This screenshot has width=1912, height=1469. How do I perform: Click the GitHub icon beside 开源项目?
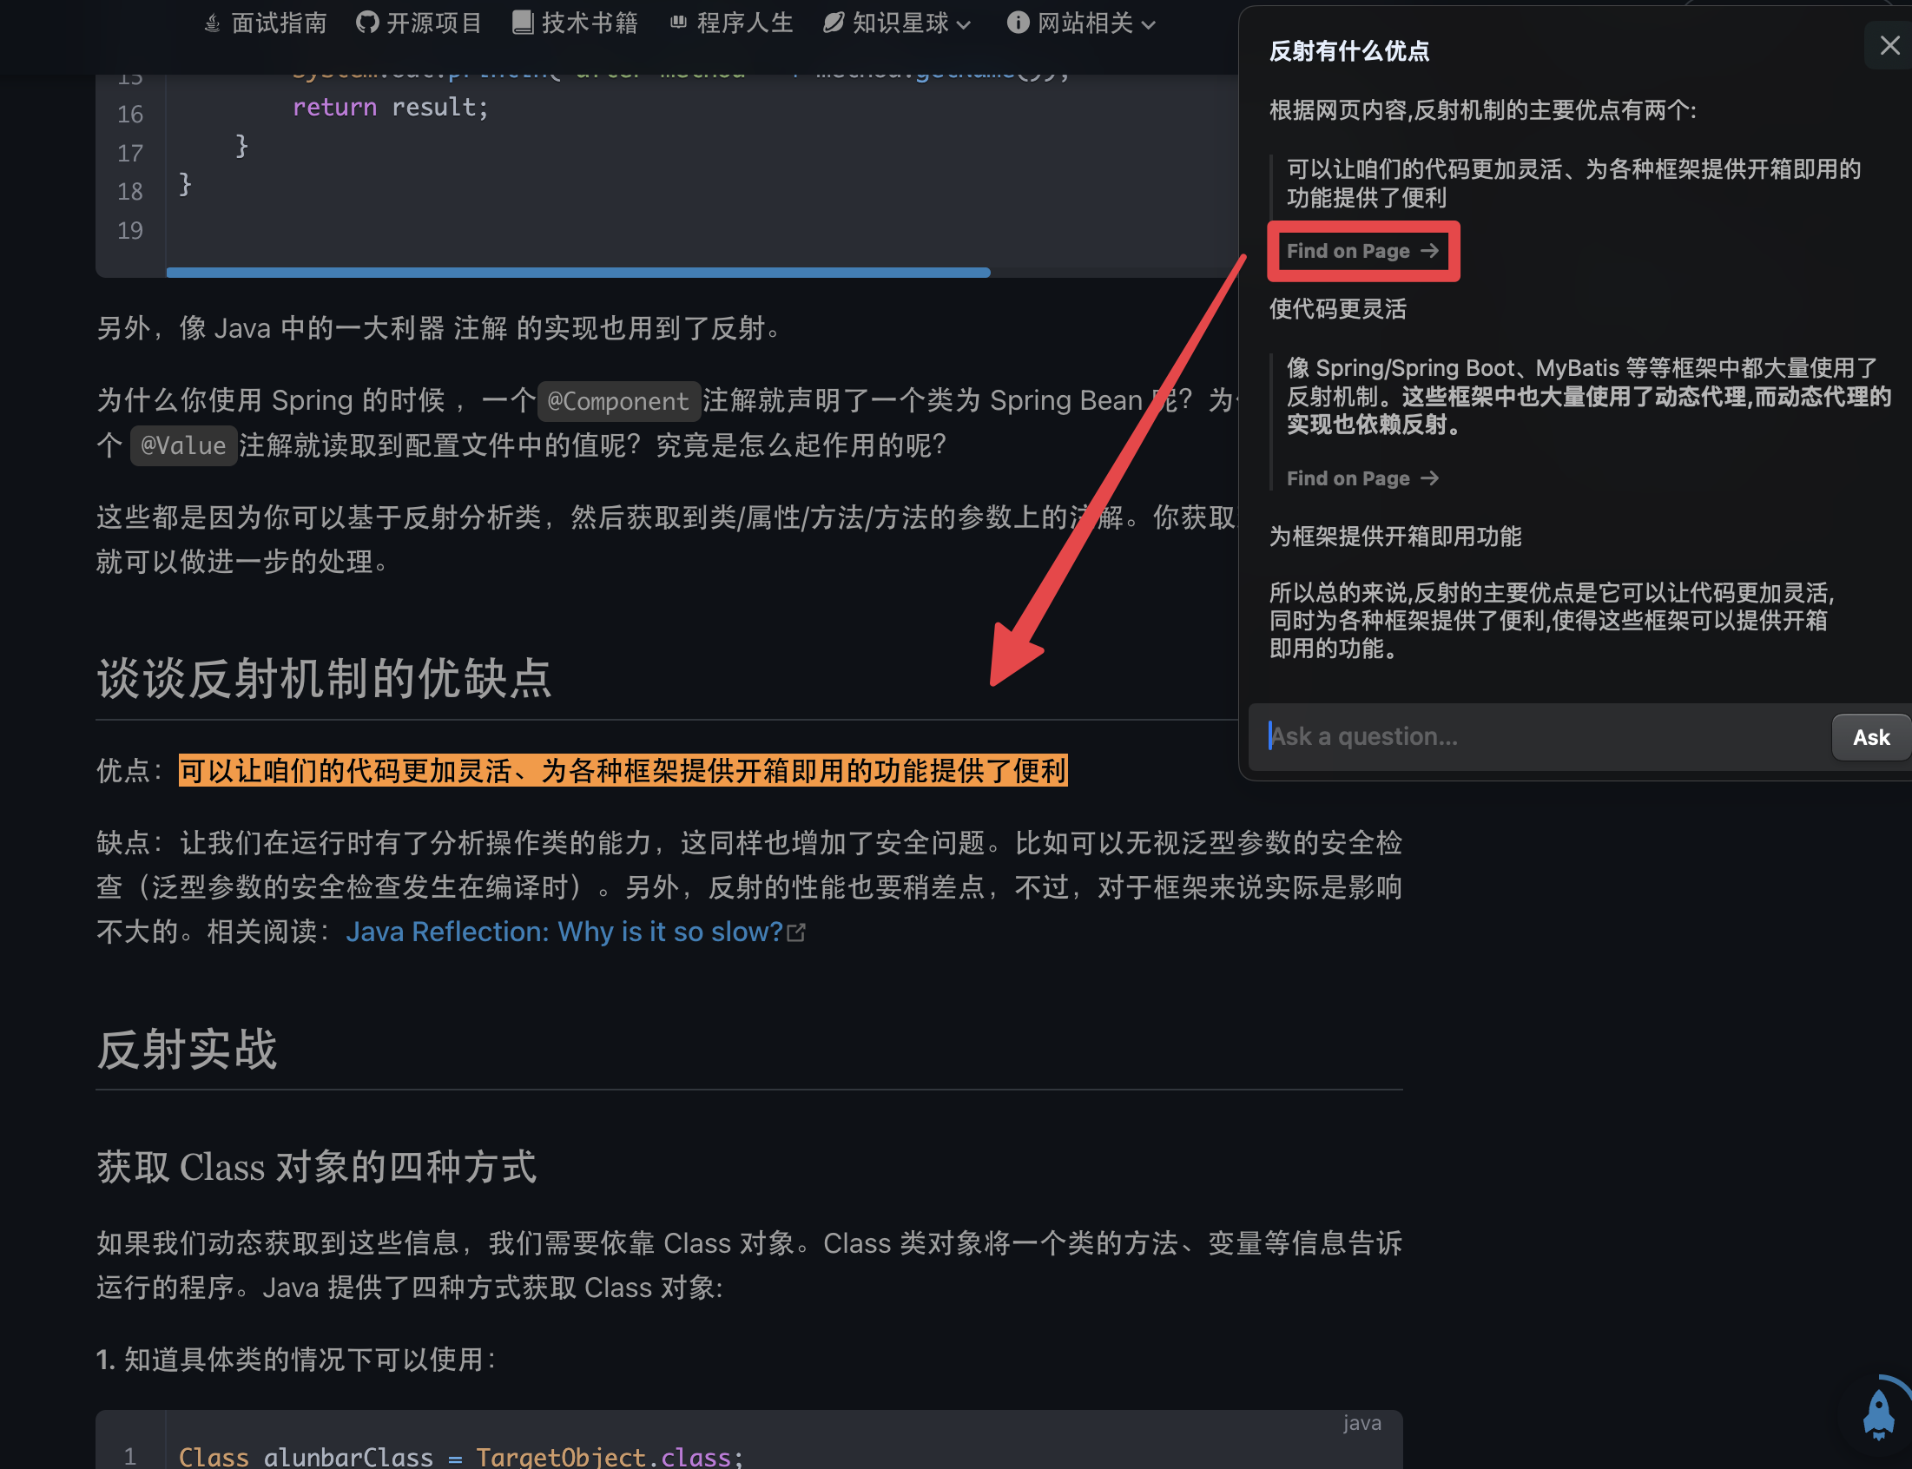point(367,23)
